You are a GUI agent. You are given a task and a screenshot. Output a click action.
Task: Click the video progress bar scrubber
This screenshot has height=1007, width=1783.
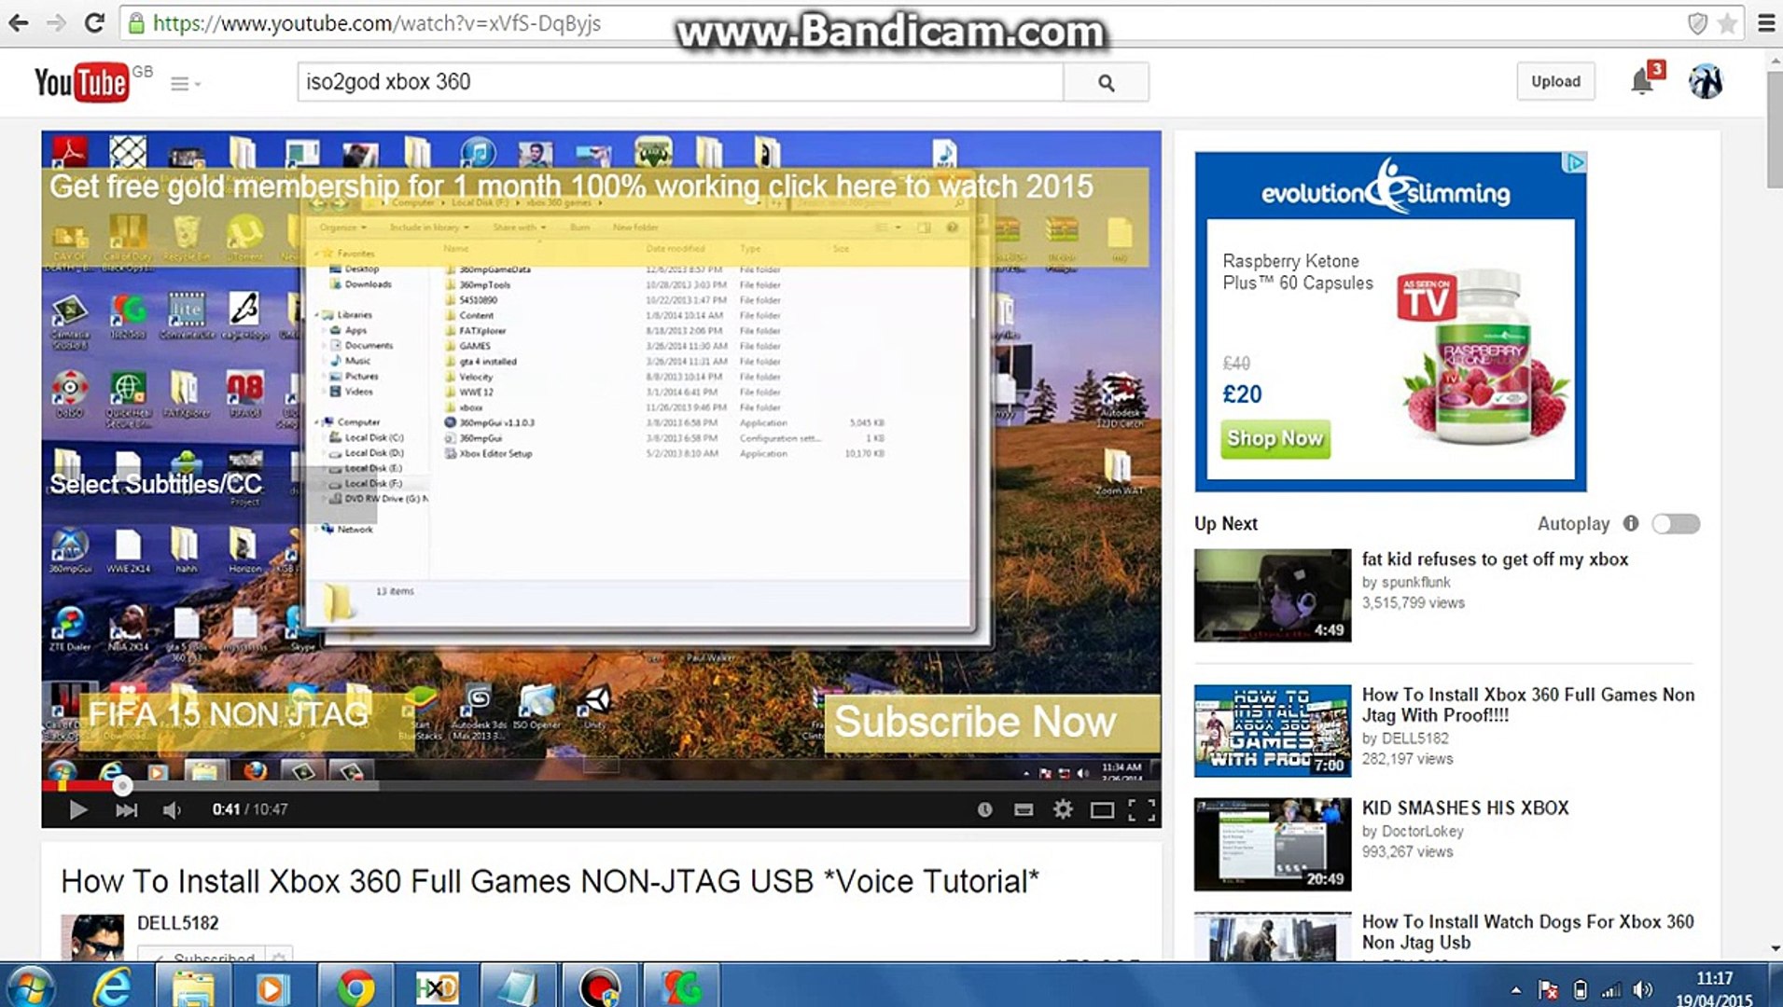122,786
